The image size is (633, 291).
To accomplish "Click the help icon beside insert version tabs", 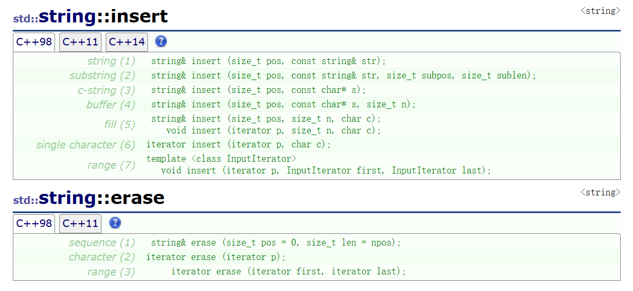I will click(x=161, y=42).
